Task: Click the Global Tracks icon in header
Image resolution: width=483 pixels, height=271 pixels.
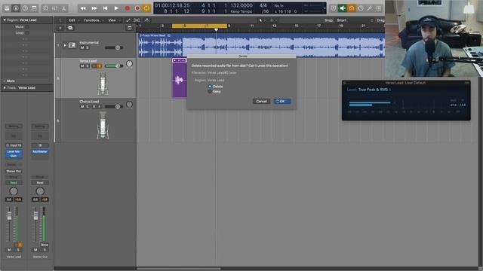Action: click(130, 28)
